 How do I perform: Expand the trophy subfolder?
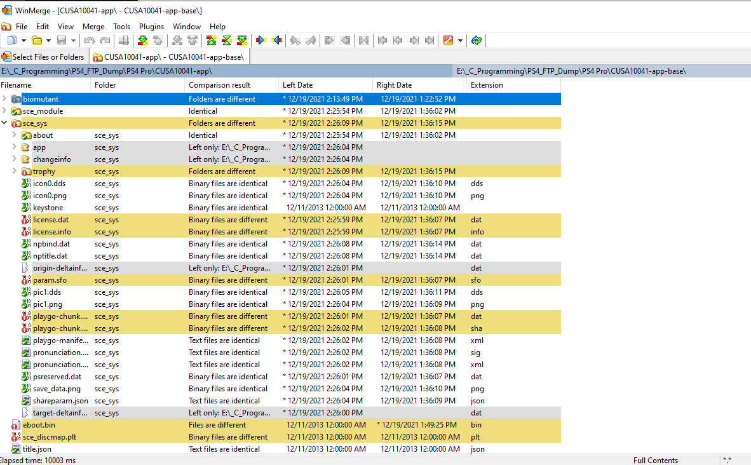coord(15,171)
